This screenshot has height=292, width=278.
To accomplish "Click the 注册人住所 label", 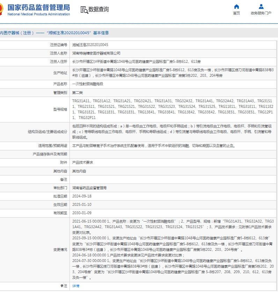I will click(58, 62).
